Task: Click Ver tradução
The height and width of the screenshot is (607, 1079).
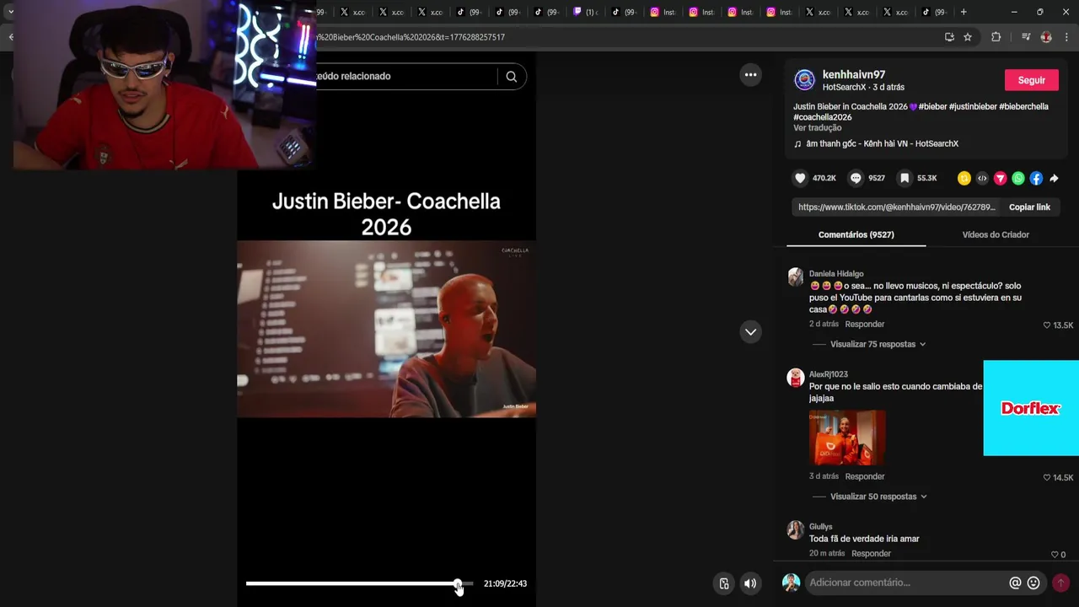Action: tap(817, 128)
